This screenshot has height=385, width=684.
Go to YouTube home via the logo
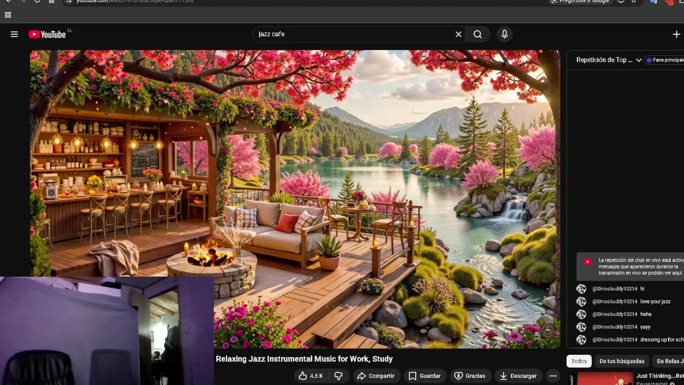pos(47,34)
